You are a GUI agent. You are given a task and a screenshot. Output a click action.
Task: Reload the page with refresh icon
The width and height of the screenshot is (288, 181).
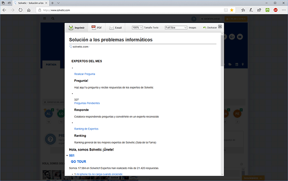coord(21,10)
